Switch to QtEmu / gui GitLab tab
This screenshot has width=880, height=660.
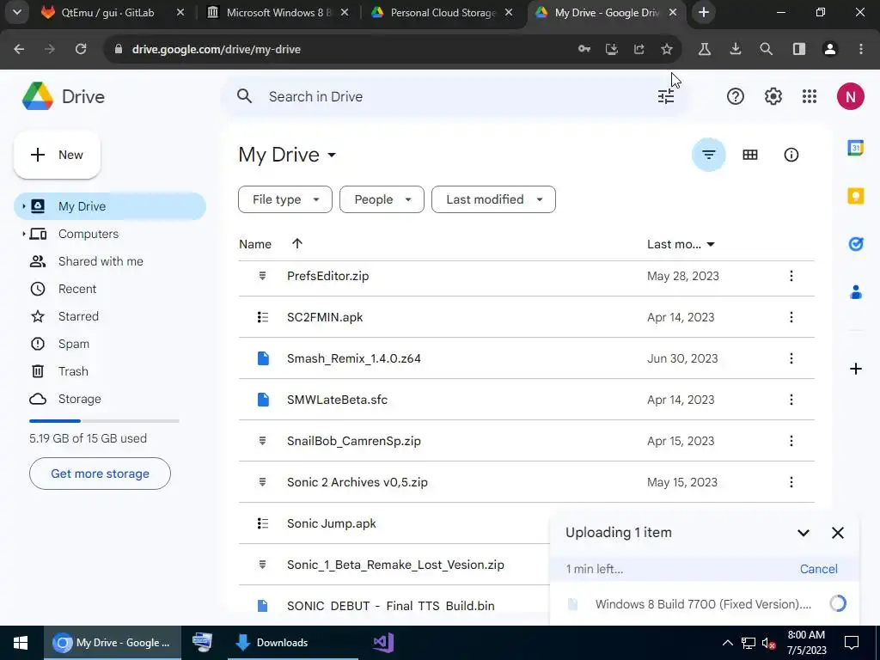pos(107,12)
